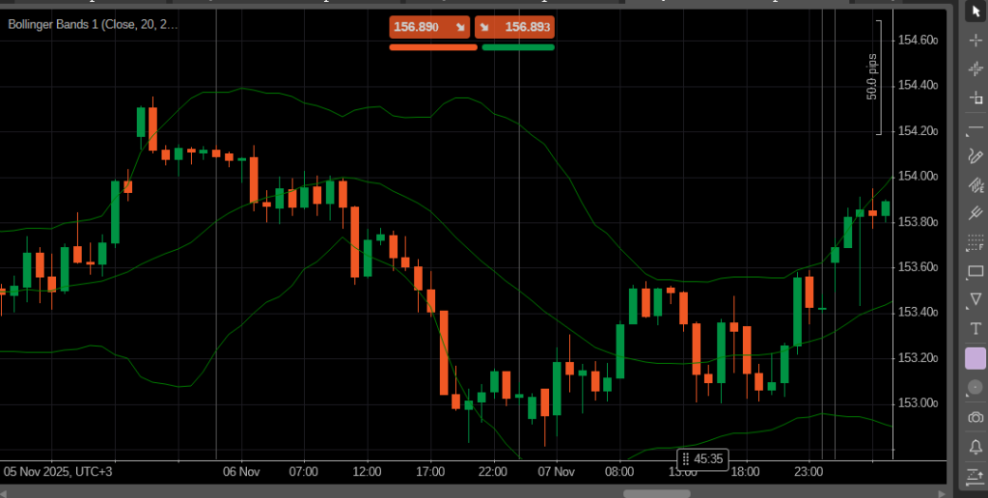Click the horizontal chart scrollbar thumb
The image size is (988, 498).
click(656, 493)
